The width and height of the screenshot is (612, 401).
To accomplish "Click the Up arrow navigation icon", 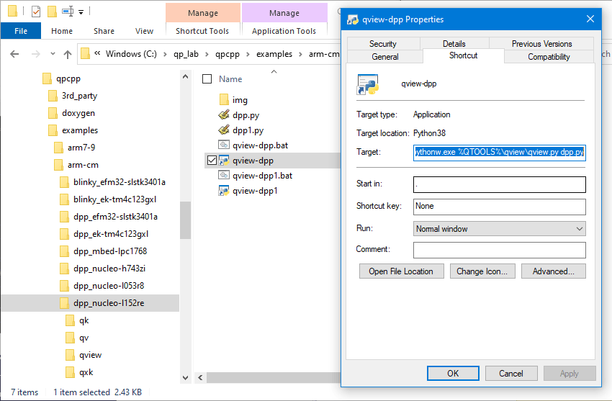I will pos(68,54).
